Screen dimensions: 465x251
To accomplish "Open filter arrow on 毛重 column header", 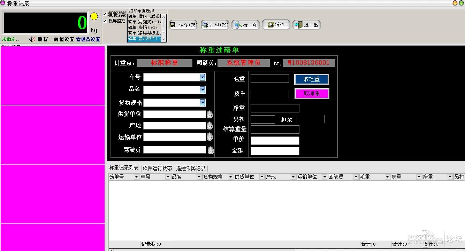I will point(387,177).
